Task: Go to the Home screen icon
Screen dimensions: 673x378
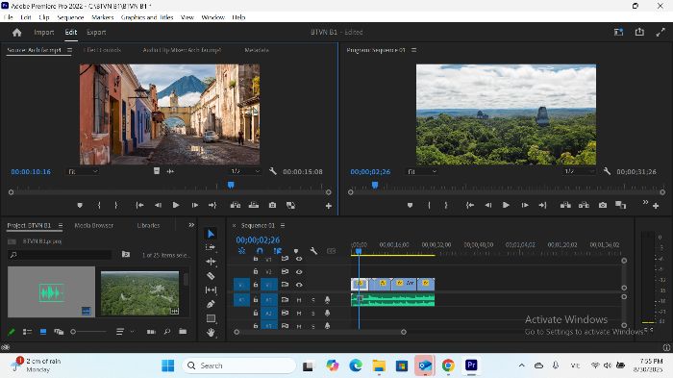Action: coord(16,32)
